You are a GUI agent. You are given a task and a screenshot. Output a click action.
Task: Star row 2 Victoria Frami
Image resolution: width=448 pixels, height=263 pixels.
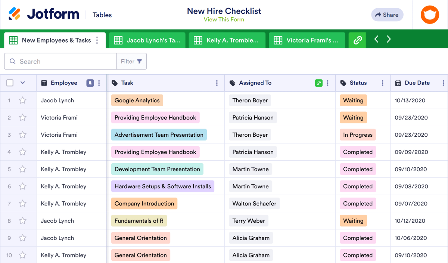23,117
